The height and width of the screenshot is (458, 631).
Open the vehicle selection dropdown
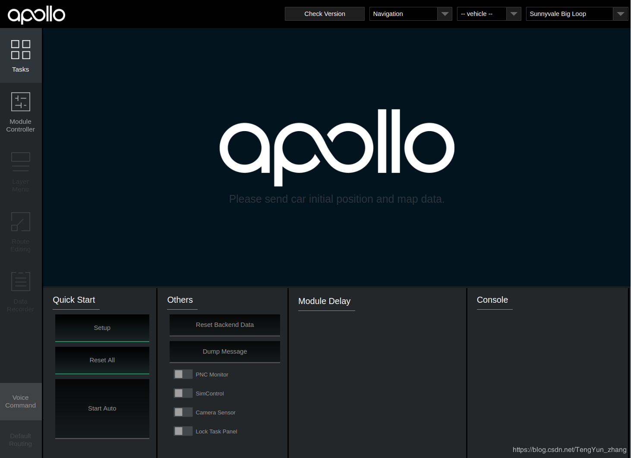pyautogui.click(x=514, y=13)
